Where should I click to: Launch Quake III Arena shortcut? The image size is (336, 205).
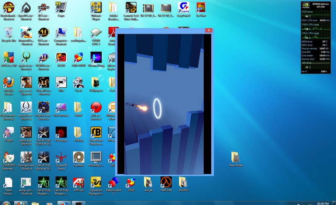pos(61,157)
